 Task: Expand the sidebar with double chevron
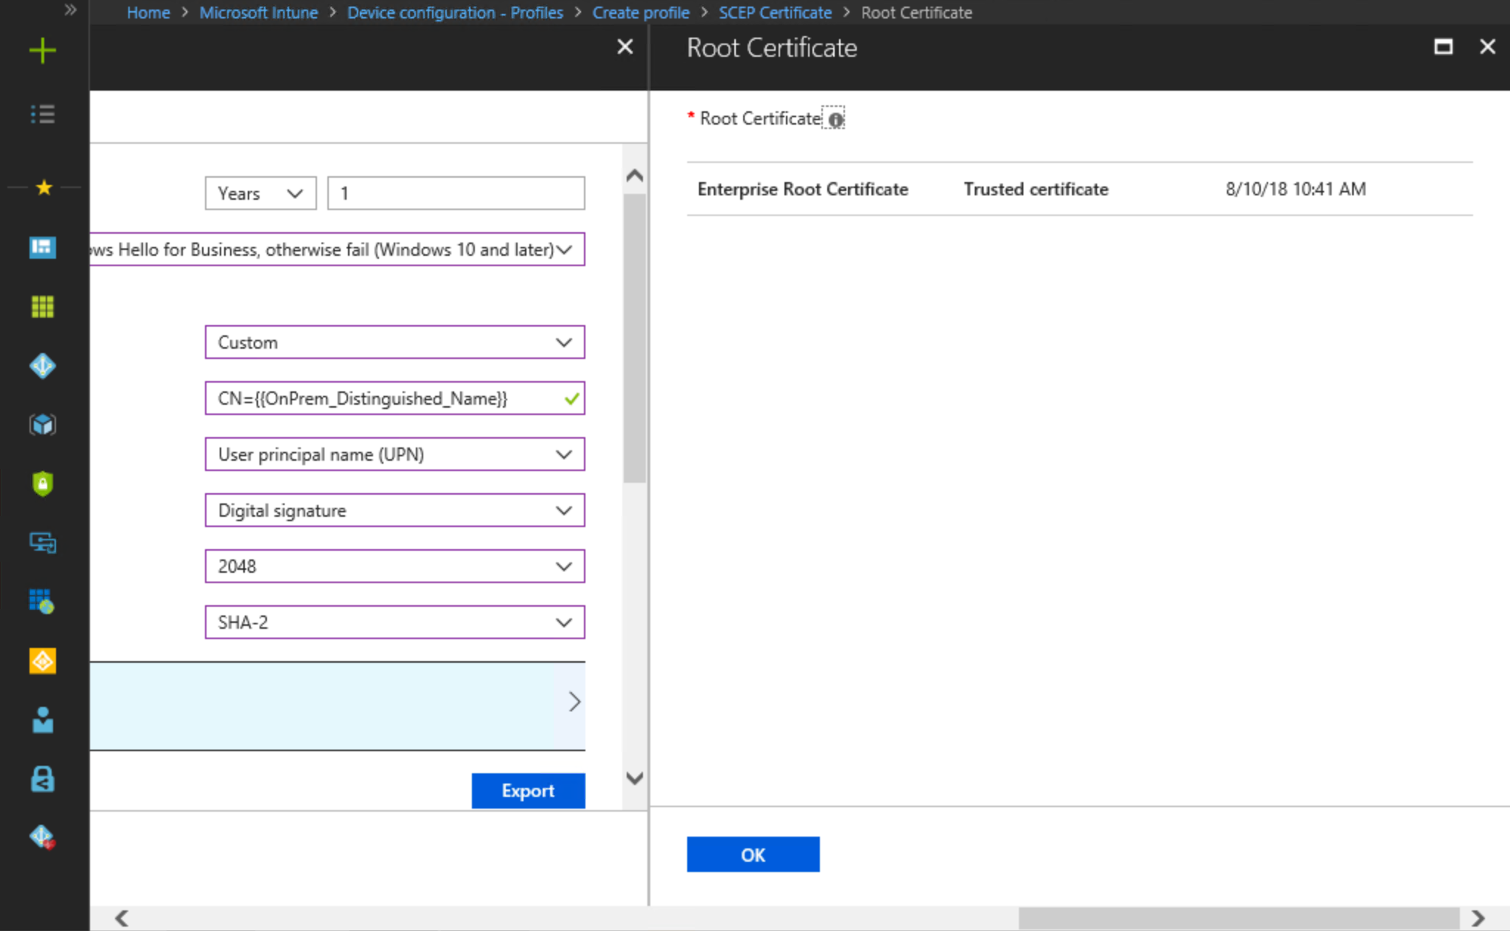pos(70,10)
